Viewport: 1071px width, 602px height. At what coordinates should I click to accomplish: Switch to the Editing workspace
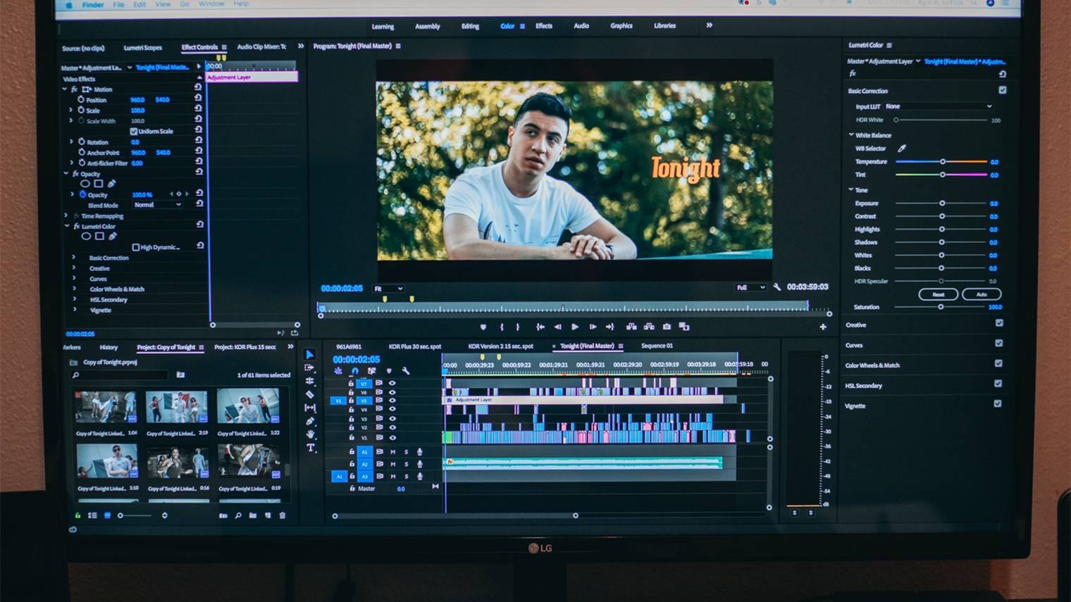[470, 26]
